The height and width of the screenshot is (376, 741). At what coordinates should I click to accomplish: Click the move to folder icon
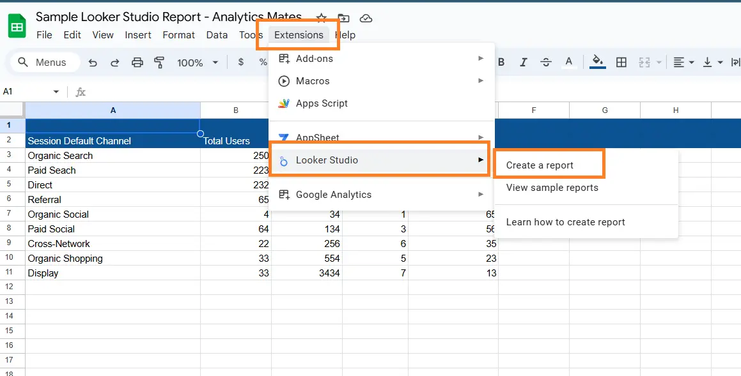(x=343, y=19)
